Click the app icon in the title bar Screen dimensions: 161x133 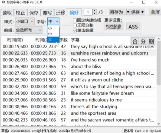[x=4, y=2]
